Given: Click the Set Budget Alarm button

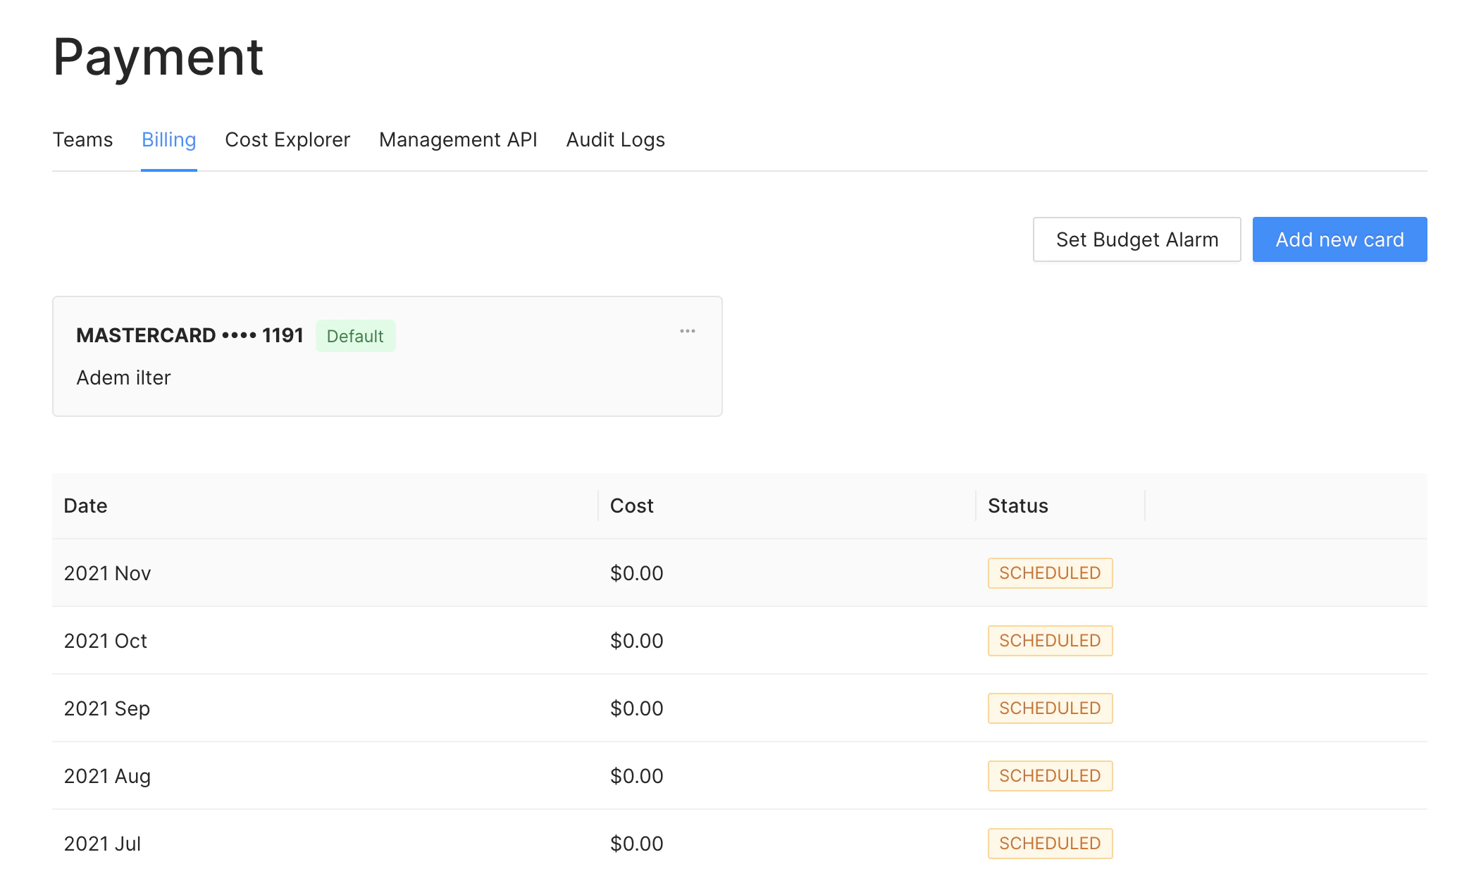Looking at the screenshot, I should (x=1136, y=239).
